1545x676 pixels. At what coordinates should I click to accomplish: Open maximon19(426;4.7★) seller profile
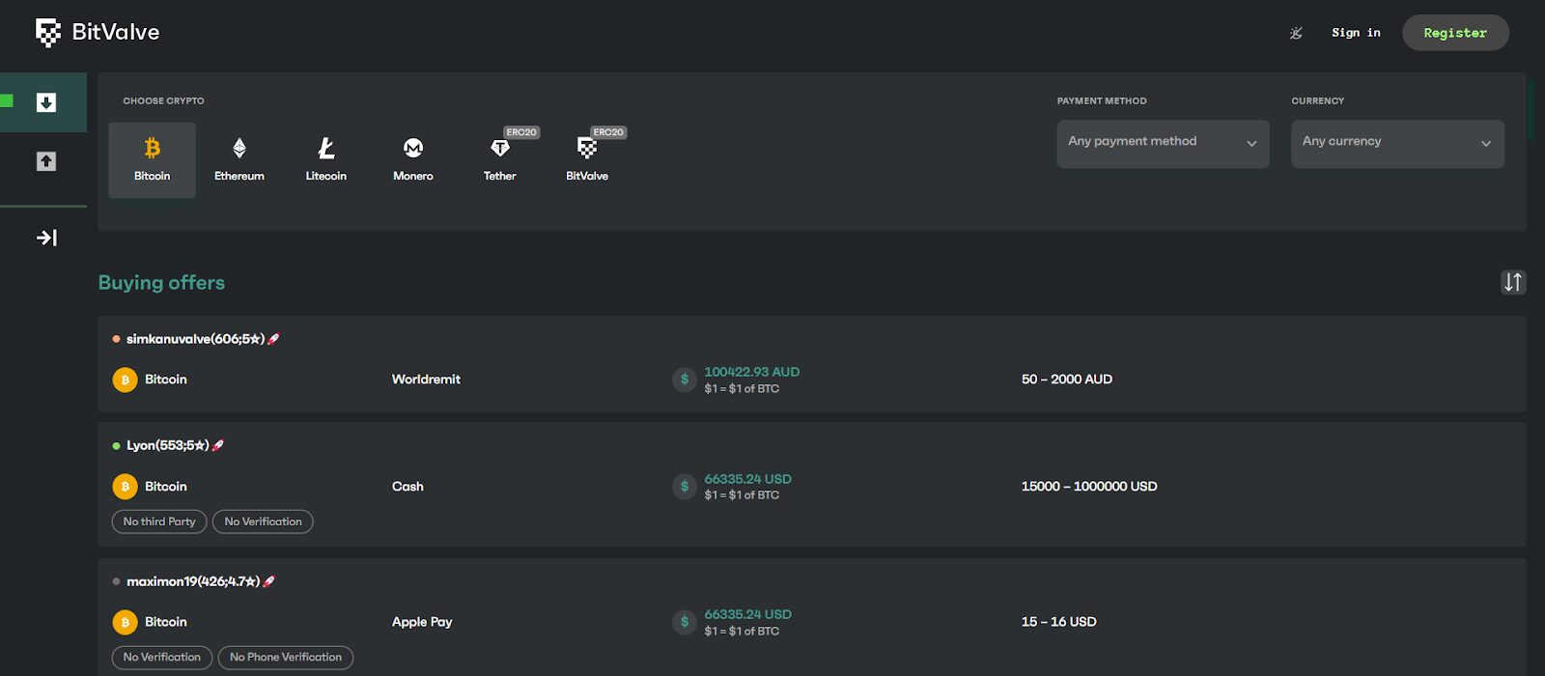(x=193, y=581)
